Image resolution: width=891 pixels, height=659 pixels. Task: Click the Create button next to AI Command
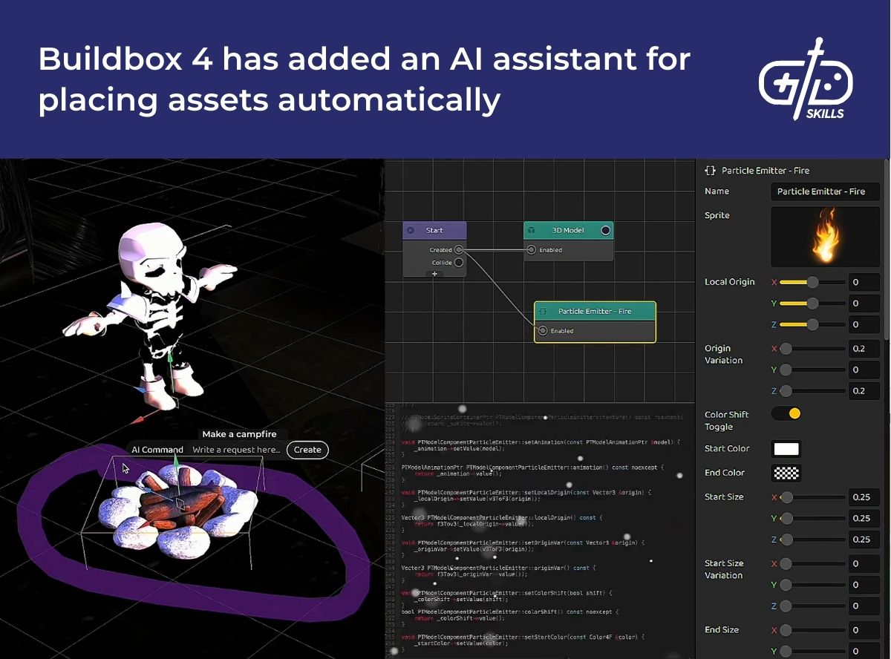point(307,449)
